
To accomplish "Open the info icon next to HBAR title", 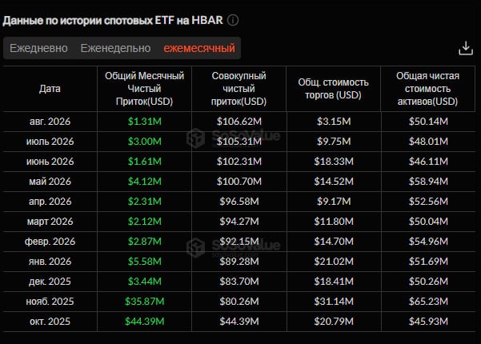I will (x=233, y=21).
